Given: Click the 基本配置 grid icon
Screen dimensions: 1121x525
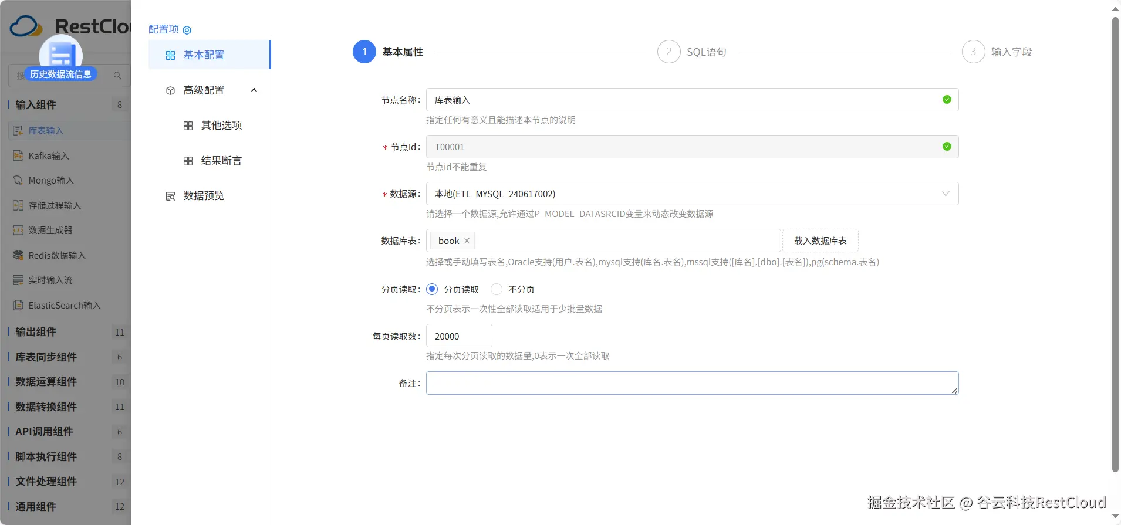Looking at the screenshot, I should (170, 55).
